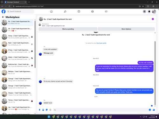Image resolution: width=159 pixels, height=119 pixels.
Task: Reload the page with the browser refresh button
Action: [9, 6]
